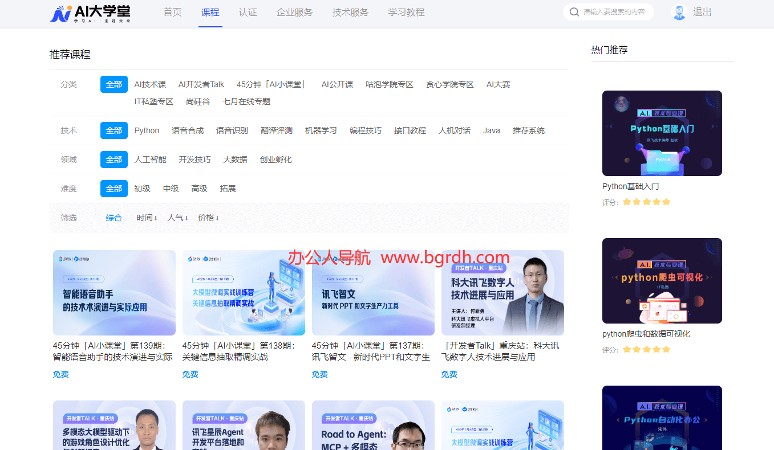The image size is (774, 450).
Task: Filter technology by Java
Action: [x=492, y=130]
